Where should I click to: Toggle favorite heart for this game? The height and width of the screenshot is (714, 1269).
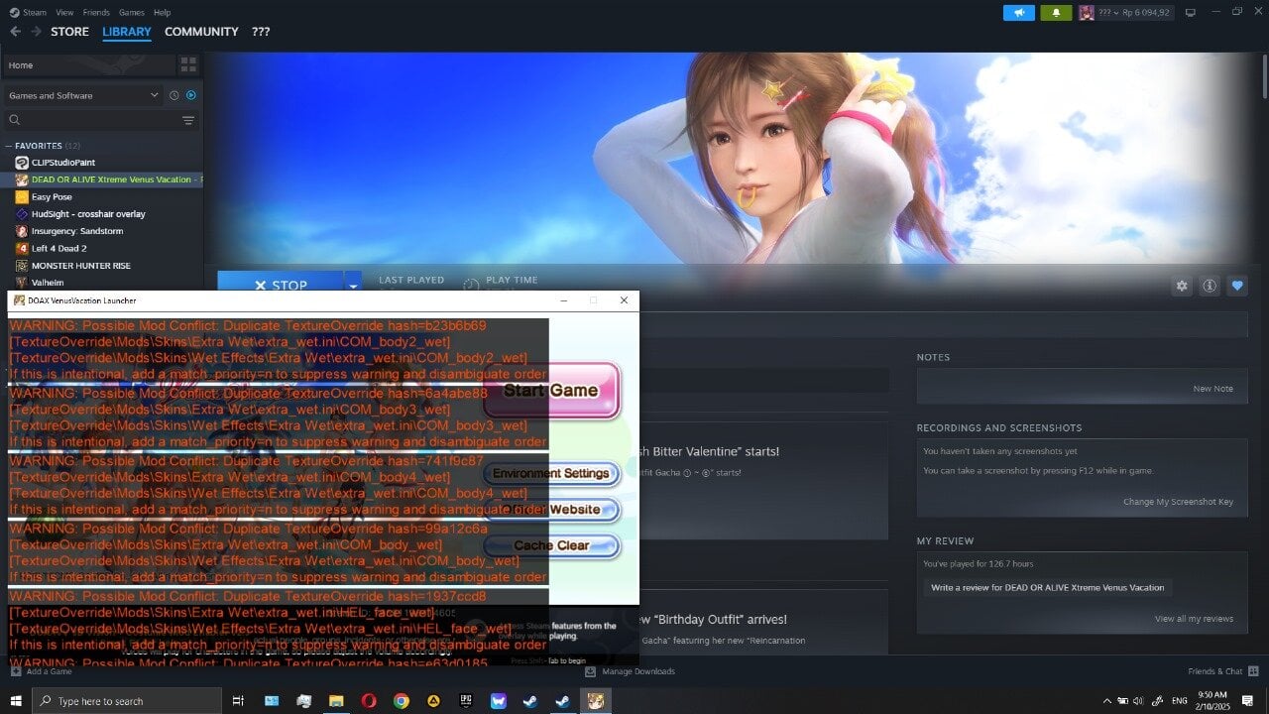[1237, 286]
